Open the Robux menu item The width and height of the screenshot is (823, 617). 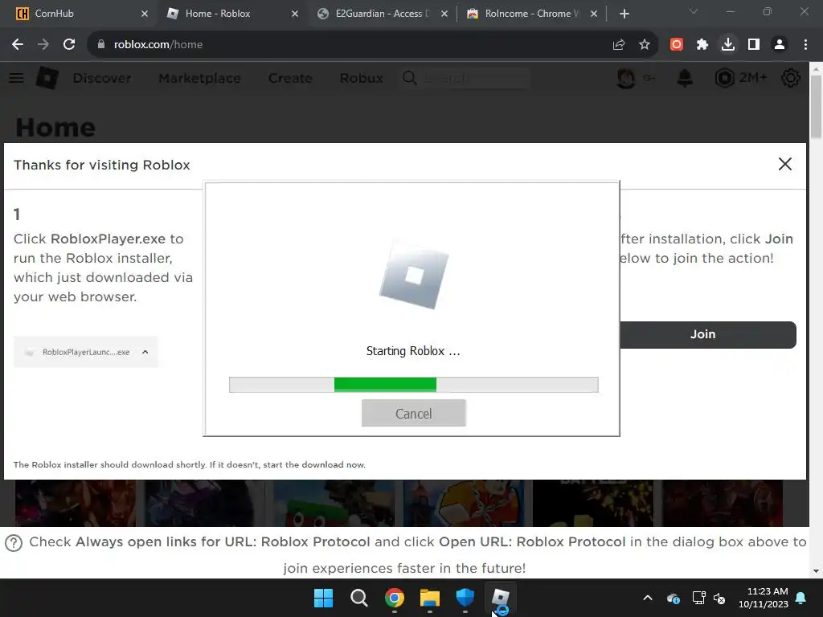point(361,78)
